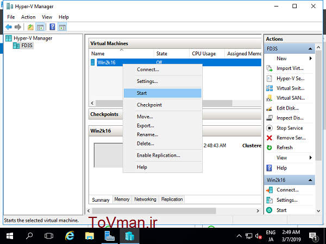Viewport: 326px width, 244px height.
Task: Choose Checkpoint from the context menu
Action: click(x=162, y=105)
